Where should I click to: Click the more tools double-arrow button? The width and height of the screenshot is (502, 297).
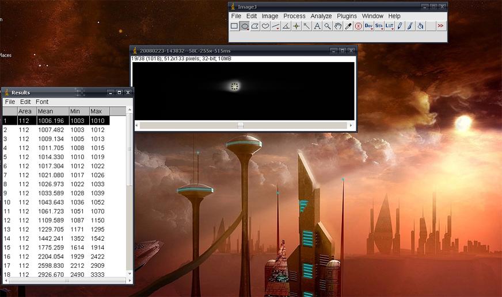tap(440, 26)
